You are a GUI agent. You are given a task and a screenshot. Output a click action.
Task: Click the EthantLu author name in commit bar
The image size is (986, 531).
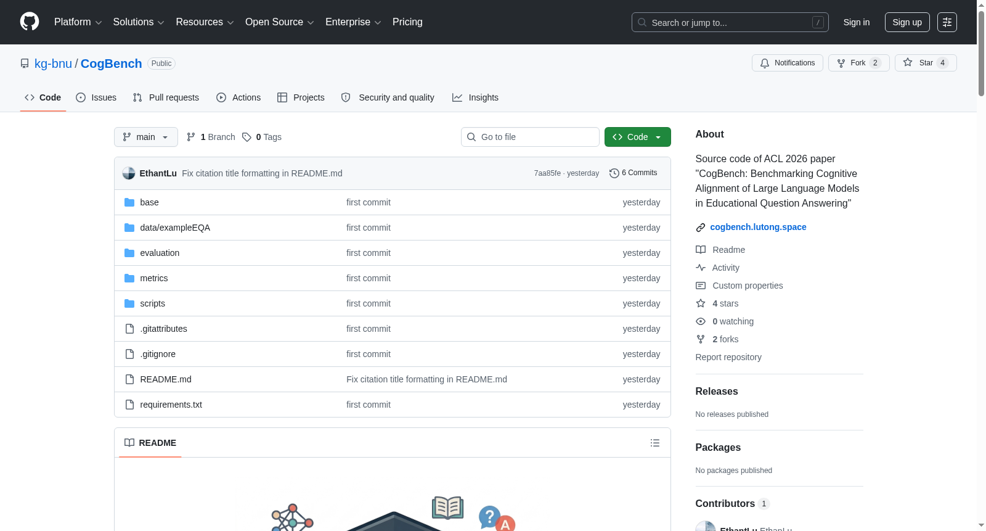pos(158,173)
